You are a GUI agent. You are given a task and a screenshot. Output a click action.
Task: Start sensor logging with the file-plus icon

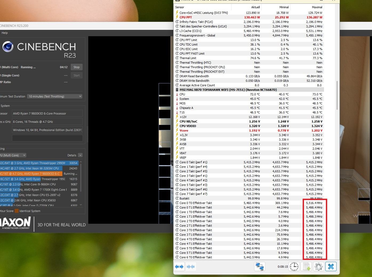tap(306, 267)
